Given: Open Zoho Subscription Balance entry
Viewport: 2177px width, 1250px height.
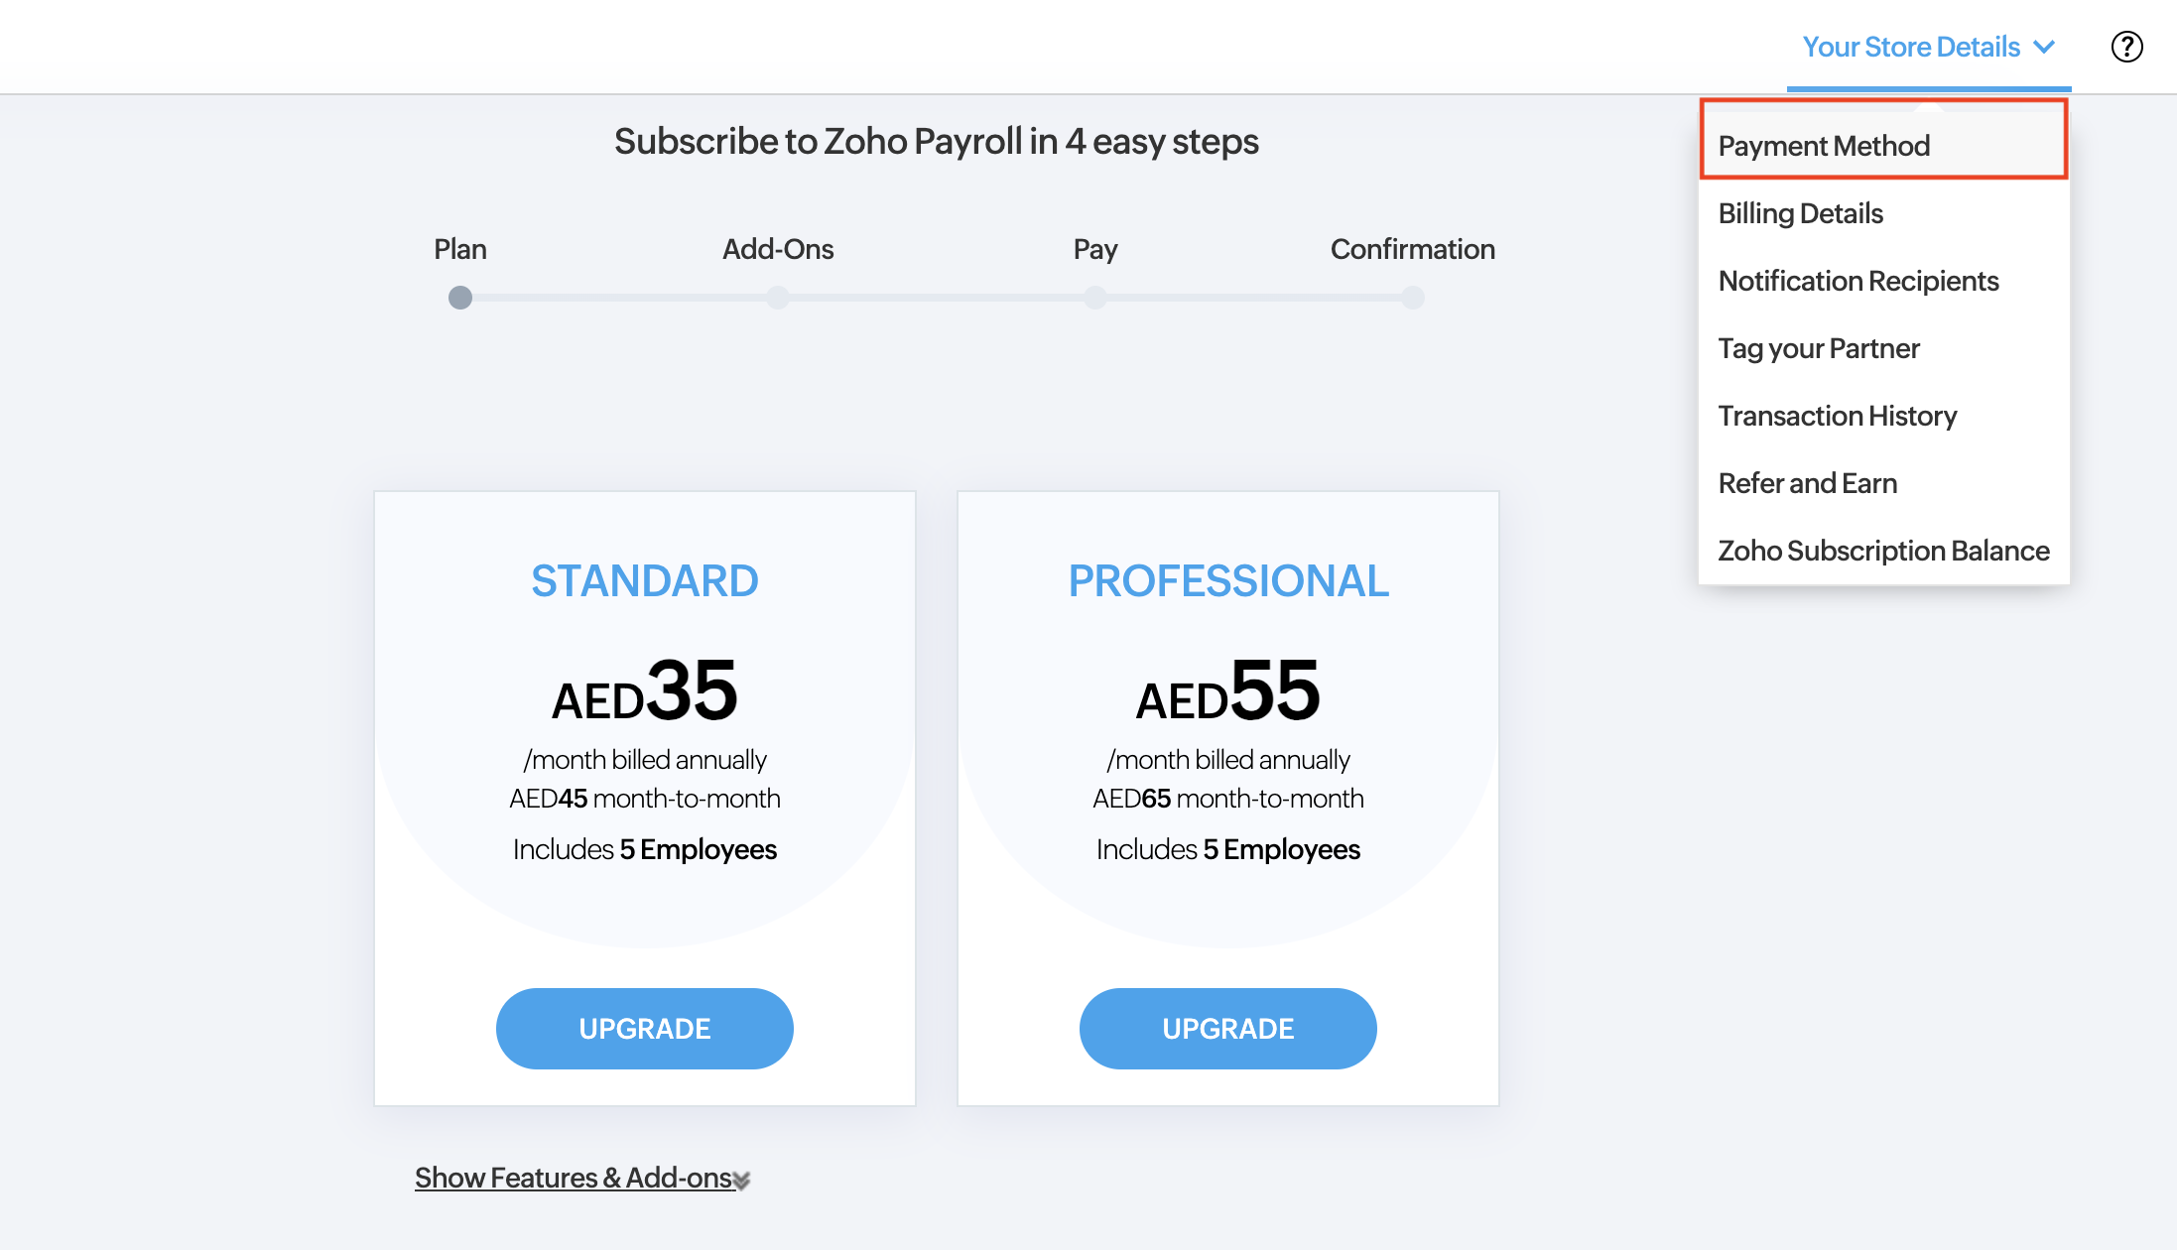Looking at the screenshot, I should click(1883, 551).
